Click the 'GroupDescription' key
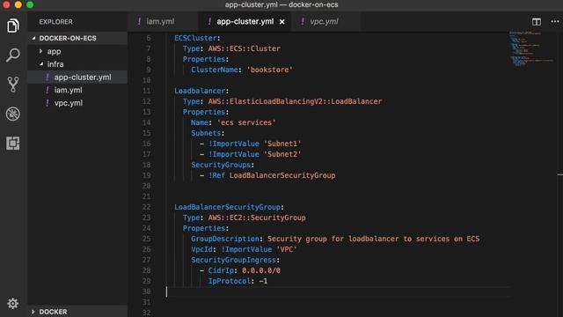Screen dimensions: 563x317 (225, 239)
